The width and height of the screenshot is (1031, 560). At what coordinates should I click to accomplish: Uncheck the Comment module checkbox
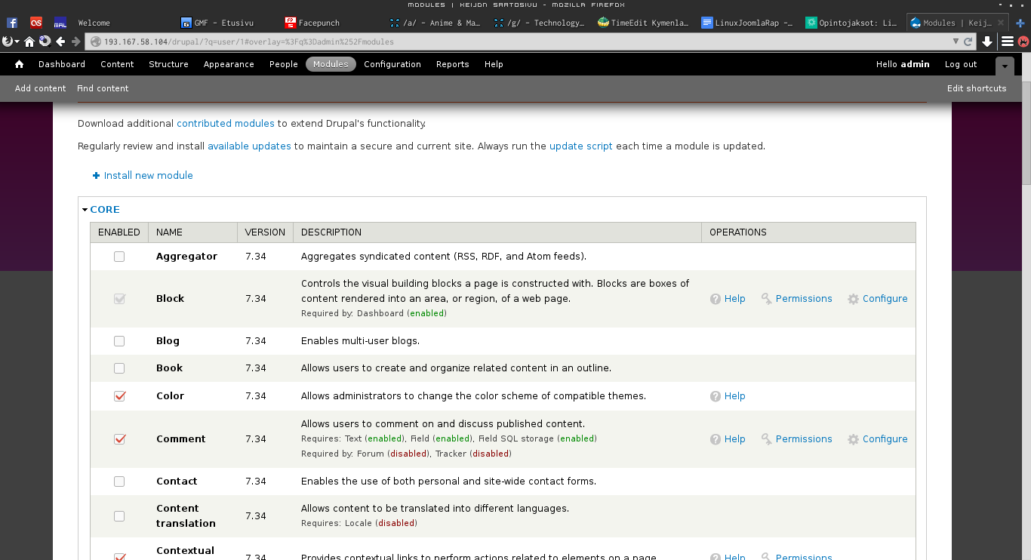click(x=119, y=439)
